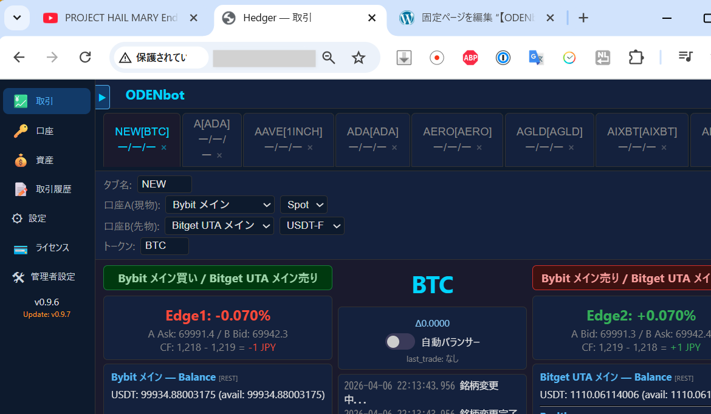The width and height of the screenshot is (711, 414).
Task: Open 資産 money bag icon
Action: [x=21, y=160]
